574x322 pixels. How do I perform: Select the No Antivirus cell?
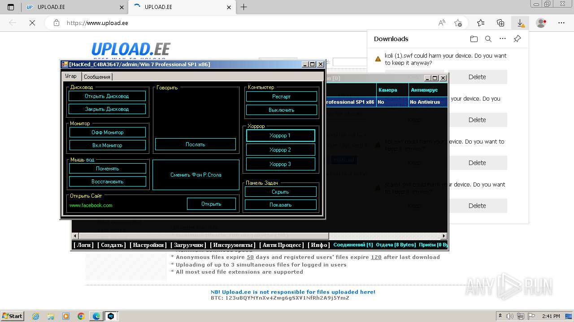[428, 102]
